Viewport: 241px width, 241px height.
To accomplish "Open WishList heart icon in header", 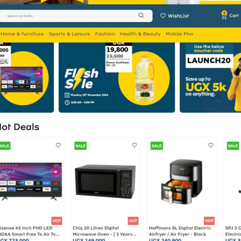I will 163,16.
